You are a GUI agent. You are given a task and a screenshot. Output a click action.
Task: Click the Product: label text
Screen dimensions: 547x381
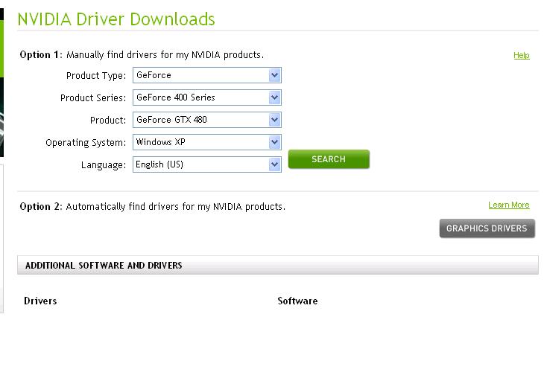tap(108, 121)
